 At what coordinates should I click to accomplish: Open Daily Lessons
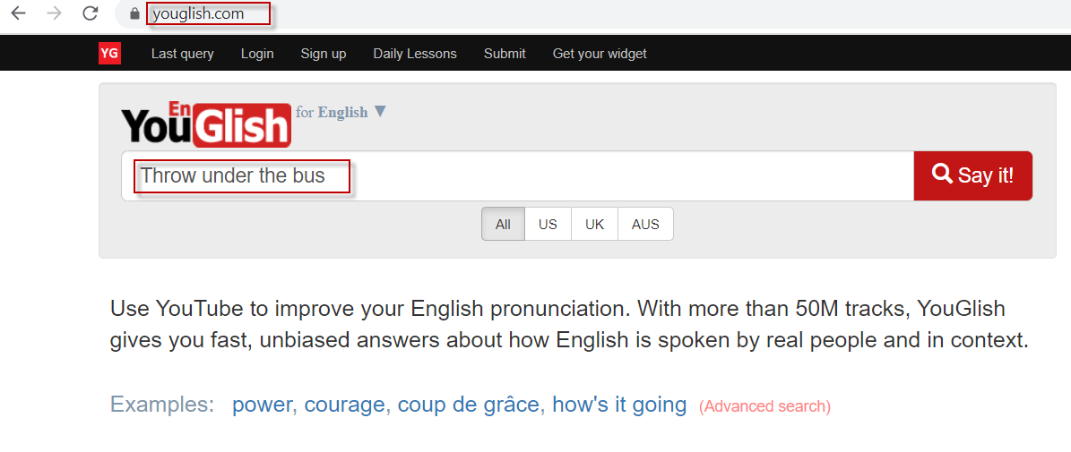pos(415,54)
